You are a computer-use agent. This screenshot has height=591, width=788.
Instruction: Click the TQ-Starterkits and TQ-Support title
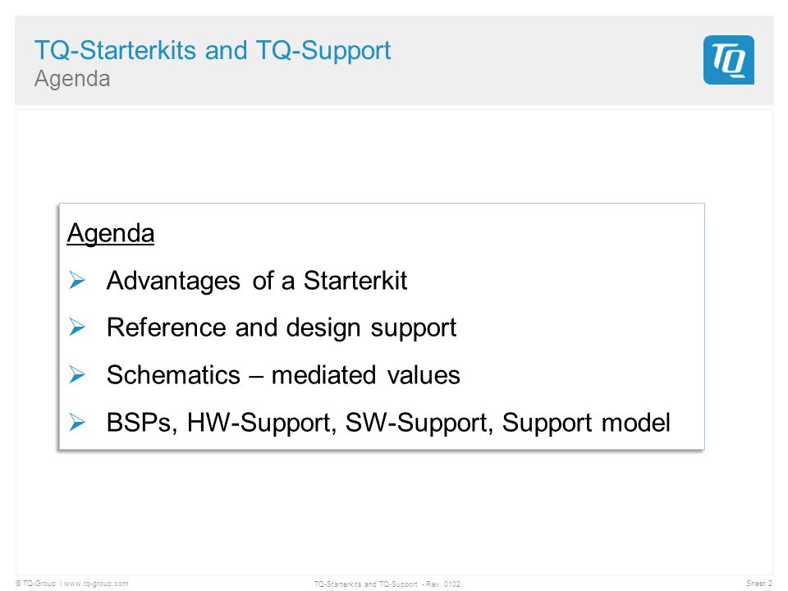(213, 50)
